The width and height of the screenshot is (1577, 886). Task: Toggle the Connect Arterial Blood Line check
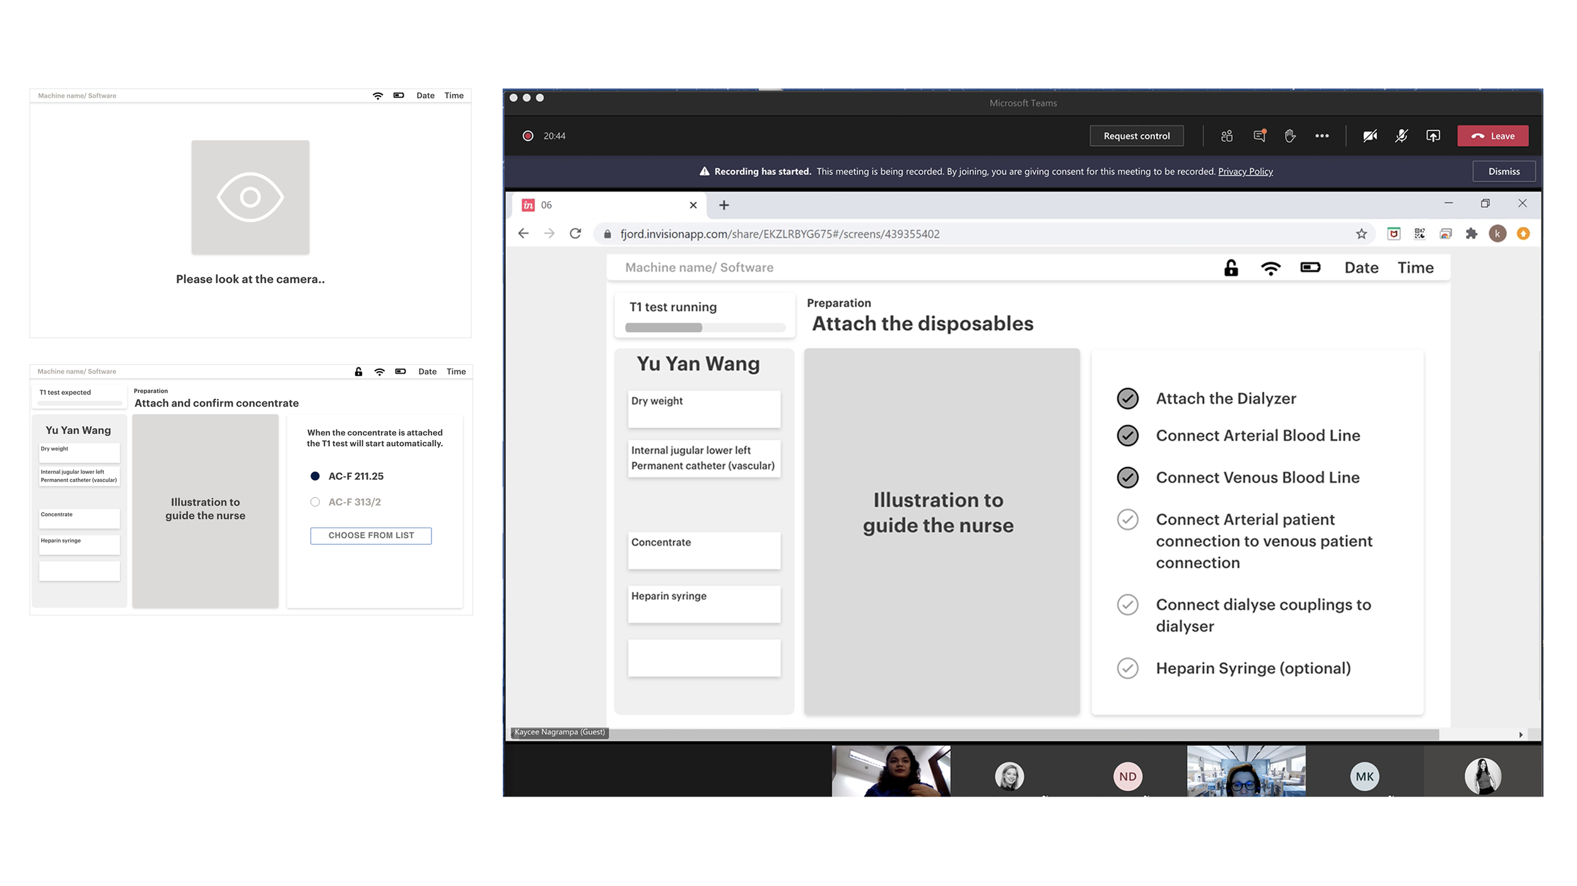1127,435
